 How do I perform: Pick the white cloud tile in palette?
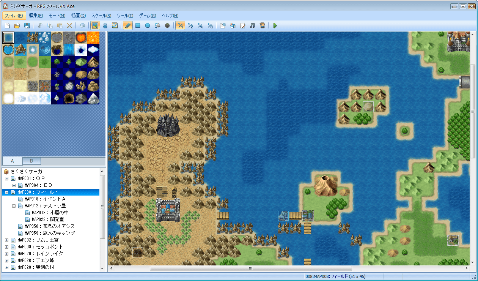(93, 49)
